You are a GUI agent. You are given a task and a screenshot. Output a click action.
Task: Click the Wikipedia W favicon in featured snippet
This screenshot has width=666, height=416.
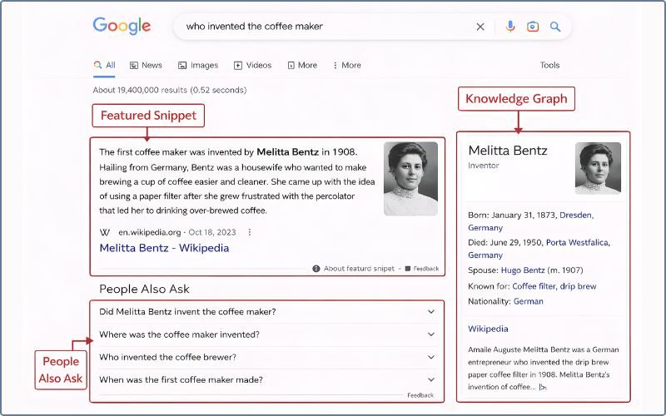pos(105,232)
